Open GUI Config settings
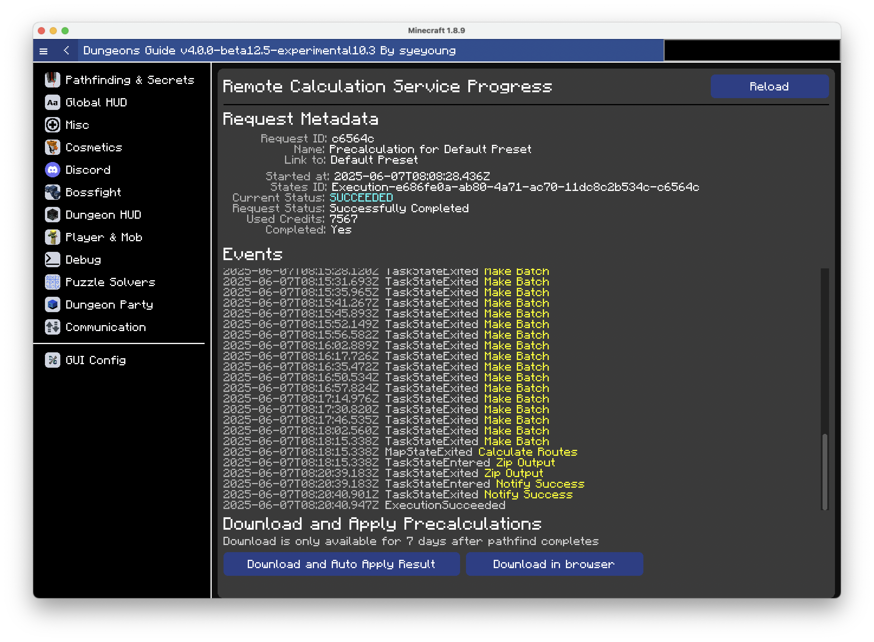This screenshot has height=642, width=874. [x=95, y=360]
